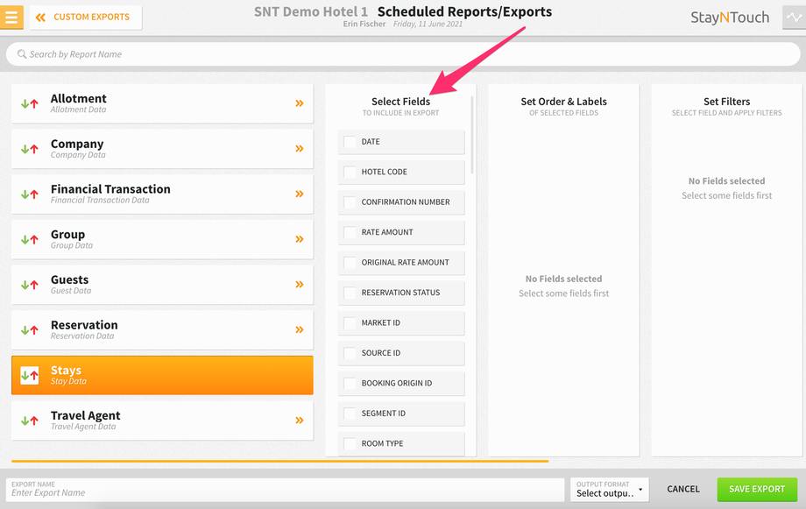Screen dimensions: 806x509
Task: Click the search magnifier icon
Action: [x=22, y=54]
